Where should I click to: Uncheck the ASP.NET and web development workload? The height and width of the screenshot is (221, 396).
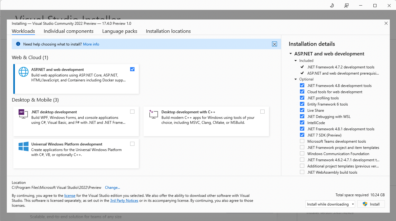(132, 69)
